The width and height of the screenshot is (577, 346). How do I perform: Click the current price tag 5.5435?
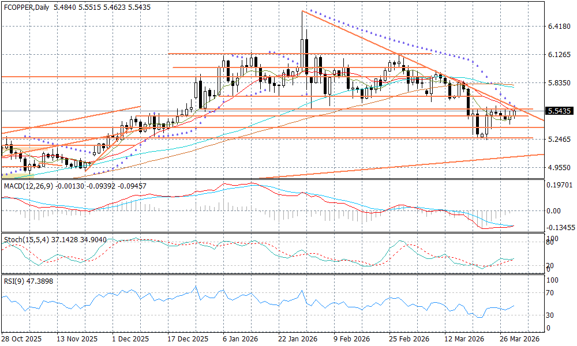click(559, 111)
